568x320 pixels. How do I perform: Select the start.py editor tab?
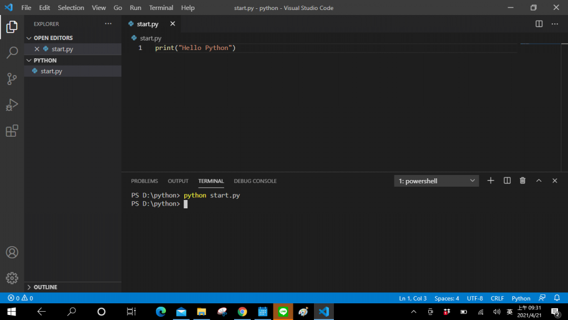click(148, 24)
